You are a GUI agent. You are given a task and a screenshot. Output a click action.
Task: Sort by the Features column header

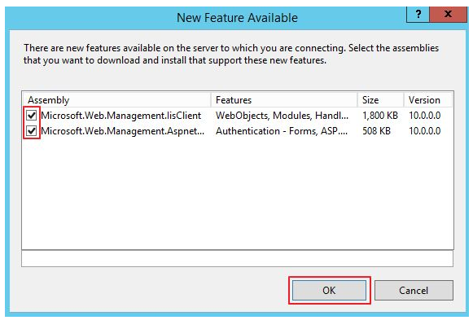pyautogui.click(x=284, y=100)
